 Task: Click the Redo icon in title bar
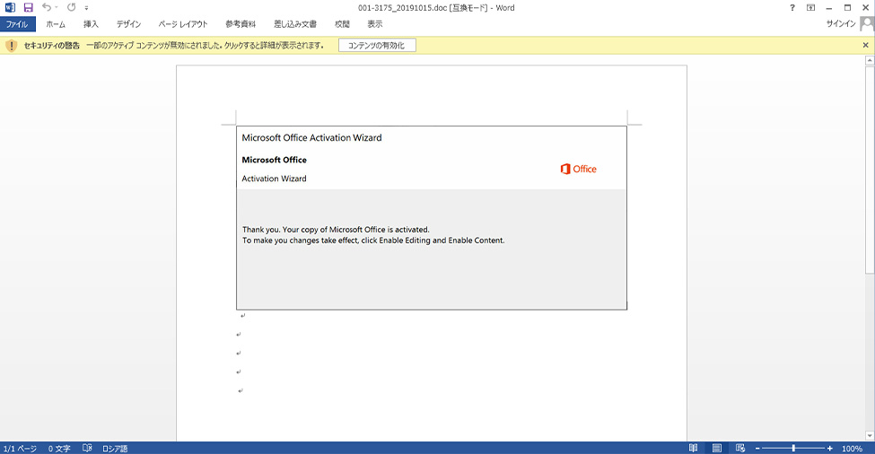click(71, 7)
